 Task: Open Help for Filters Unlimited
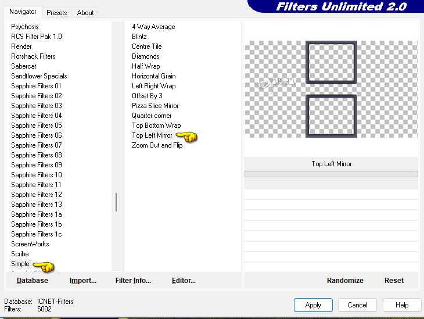pyautogui.click(x=402, y=305)
